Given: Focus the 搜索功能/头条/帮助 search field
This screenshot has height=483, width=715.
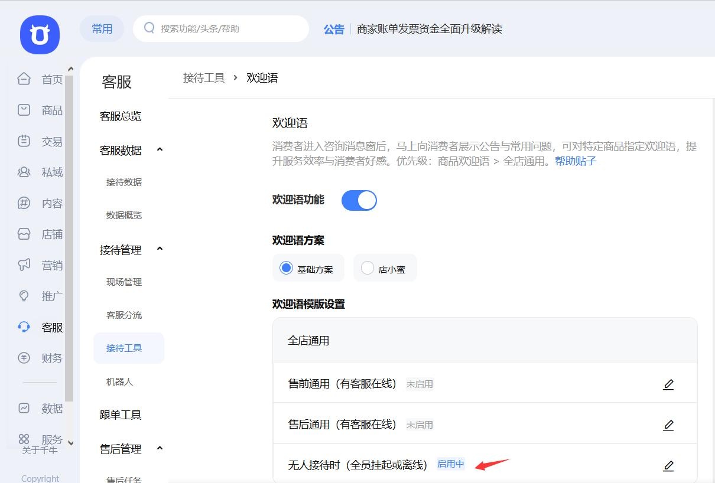Looking at the screenshot, I should click(x=221, y=28).
